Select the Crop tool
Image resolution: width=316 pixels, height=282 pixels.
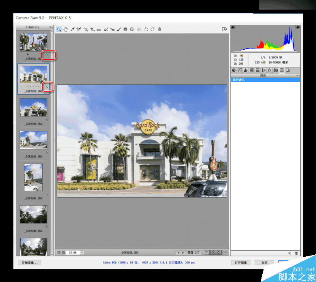tap(92, 30)
